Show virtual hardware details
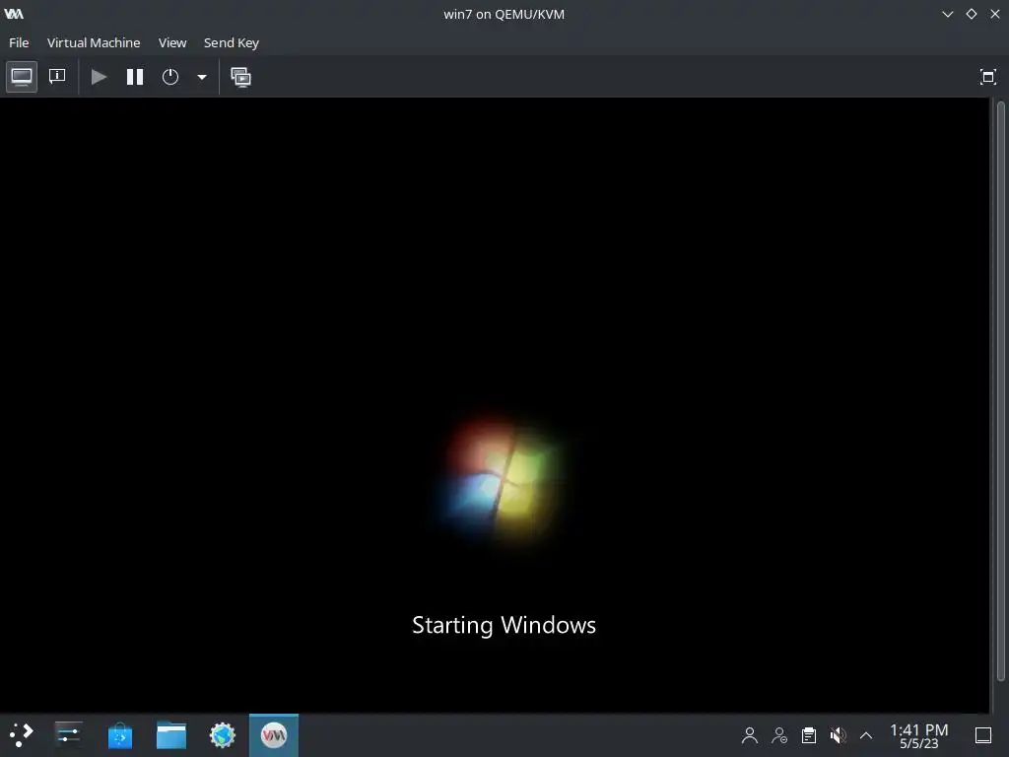 57,77
